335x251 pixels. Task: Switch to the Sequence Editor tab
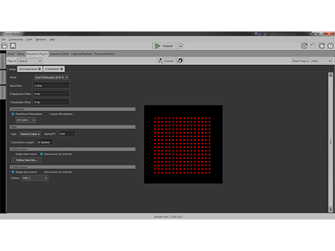(x=60, y=54)
